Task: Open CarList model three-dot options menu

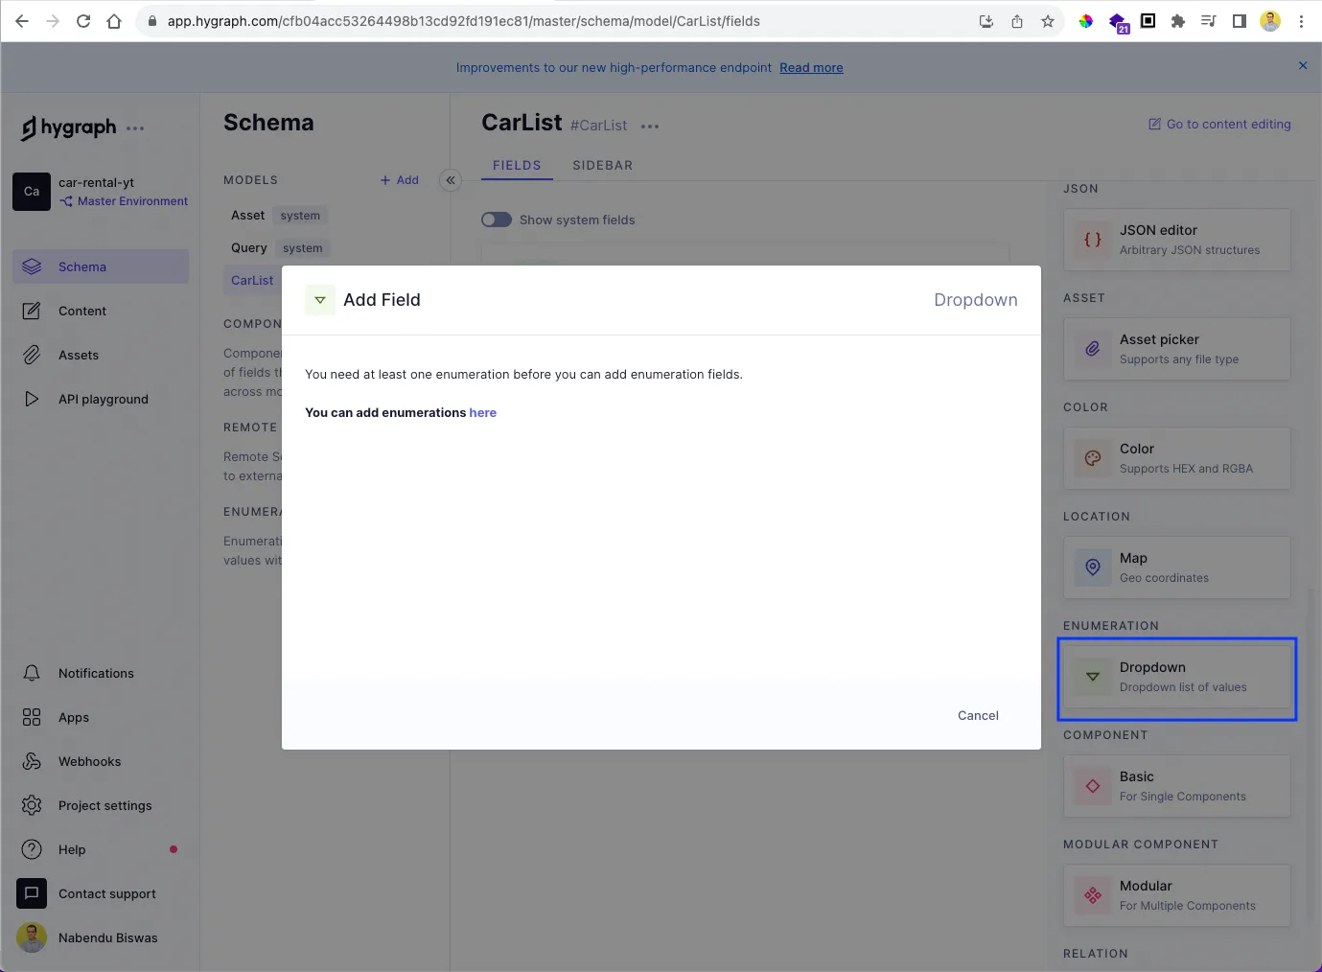Action: [650, 127]
